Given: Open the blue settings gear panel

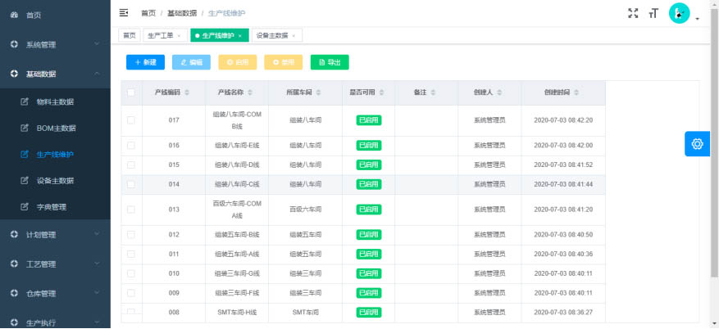Looking at the screenshot, I should point(697,144).
